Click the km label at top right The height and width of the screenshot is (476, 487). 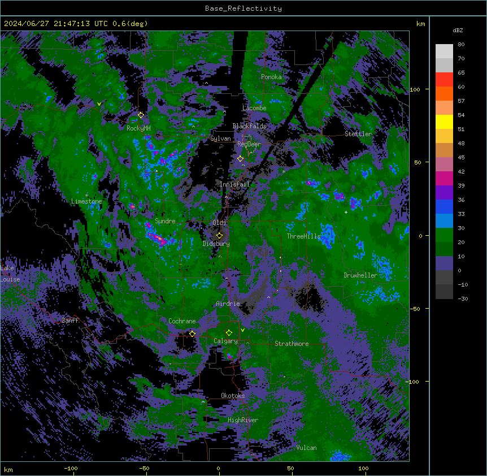pos(420,24)
